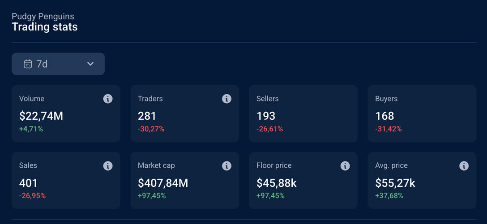
Task: Open the Traders info icon
Action: point(227,99)
